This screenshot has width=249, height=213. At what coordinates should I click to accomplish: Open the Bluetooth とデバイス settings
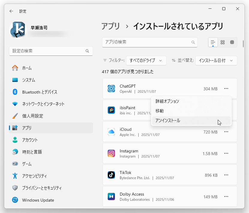[x=40, y=92]
